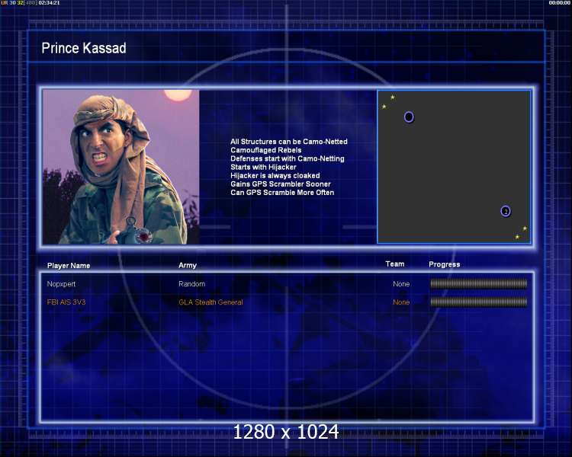This screenshot has width=572, height=457.
Task: Click the Prince Kassad title text
Action: click(84, 48)
